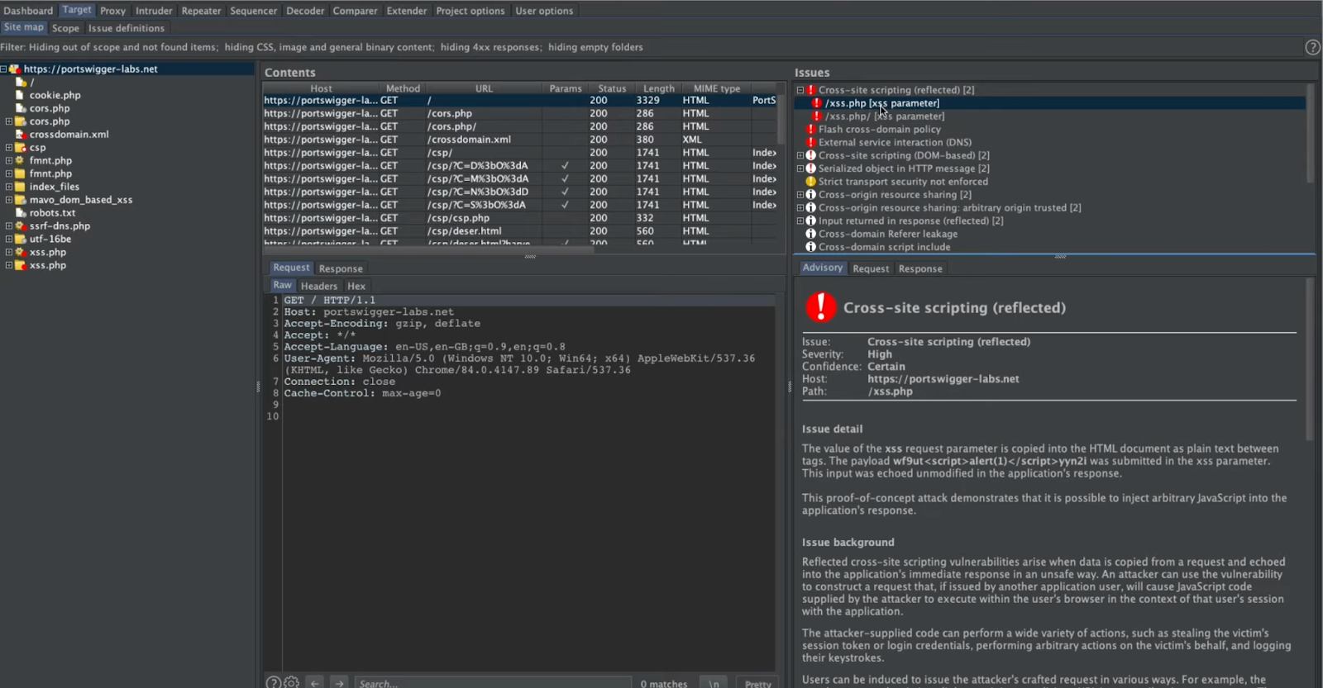Open the Scope sub-tab
Image resolution: width=1323 pixels, height=688 pixels.
[x=65, y=28]
